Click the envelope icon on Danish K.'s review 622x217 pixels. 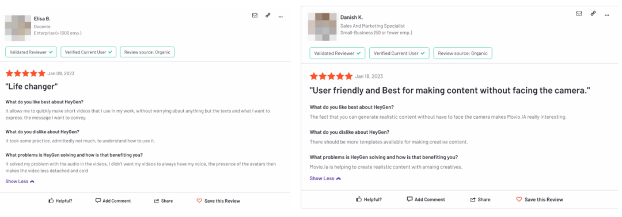(x=579, y=13)
